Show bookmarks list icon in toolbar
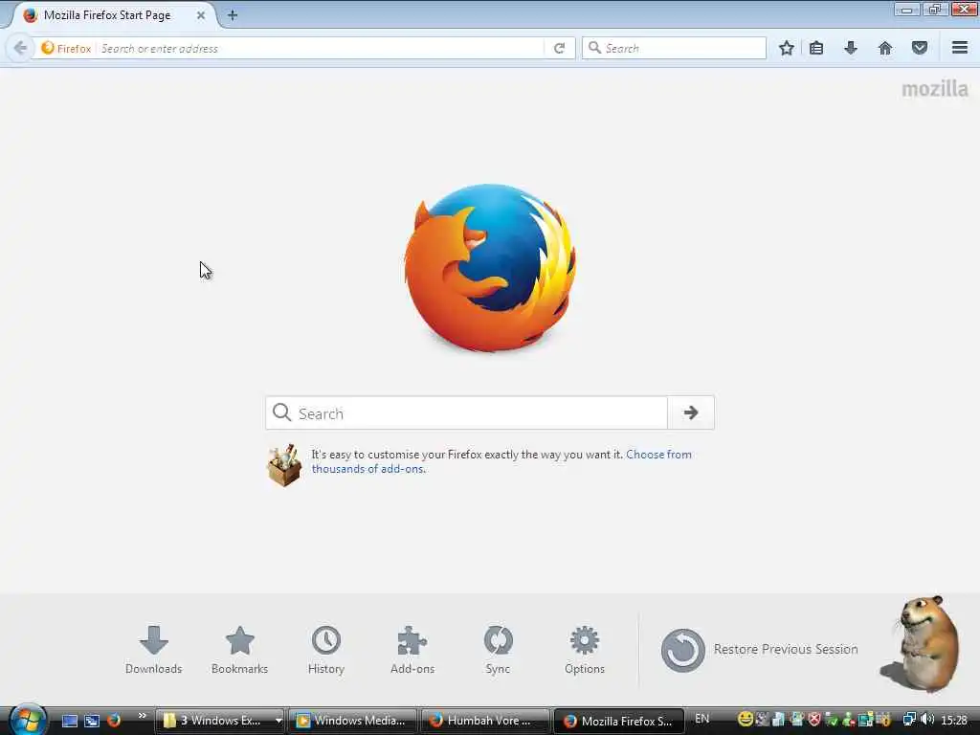The image size is (980, 735). (x=816, y=48)
